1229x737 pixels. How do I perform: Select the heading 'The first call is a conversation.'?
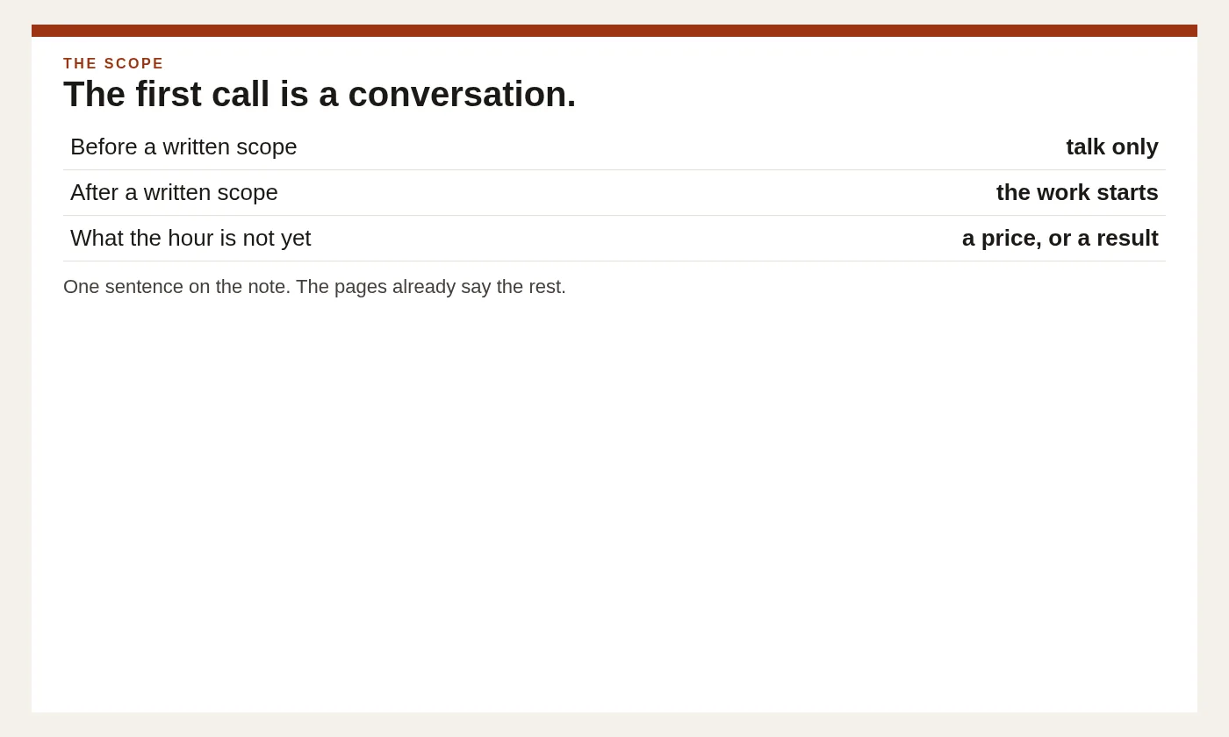pos(320,94)
